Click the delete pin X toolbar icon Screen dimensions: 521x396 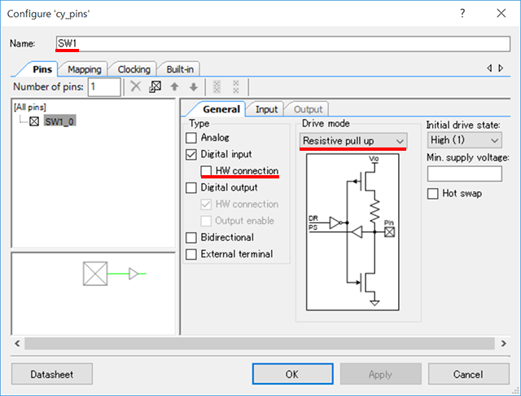[136, 87]
